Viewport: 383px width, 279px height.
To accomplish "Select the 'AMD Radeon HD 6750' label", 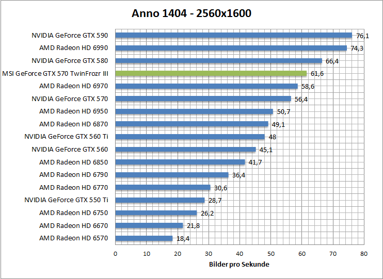I will tap(73, 212).
